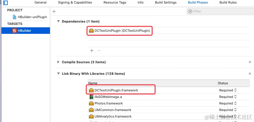The height and width of the screenshot is (122, 254).
Task: Collapse Link Binary With Libraries section
Action: [58, 74]
